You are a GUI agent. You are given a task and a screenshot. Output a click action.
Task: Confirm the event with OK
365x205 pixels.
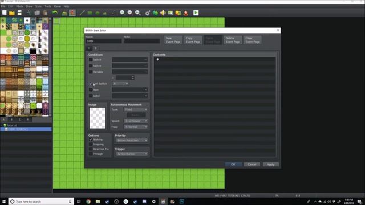tap(233, 165)
